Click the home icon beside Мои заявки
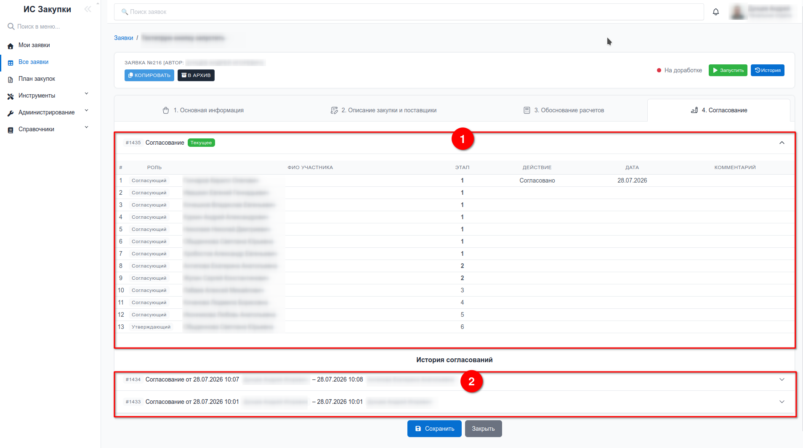 click(x=11, y=45)
